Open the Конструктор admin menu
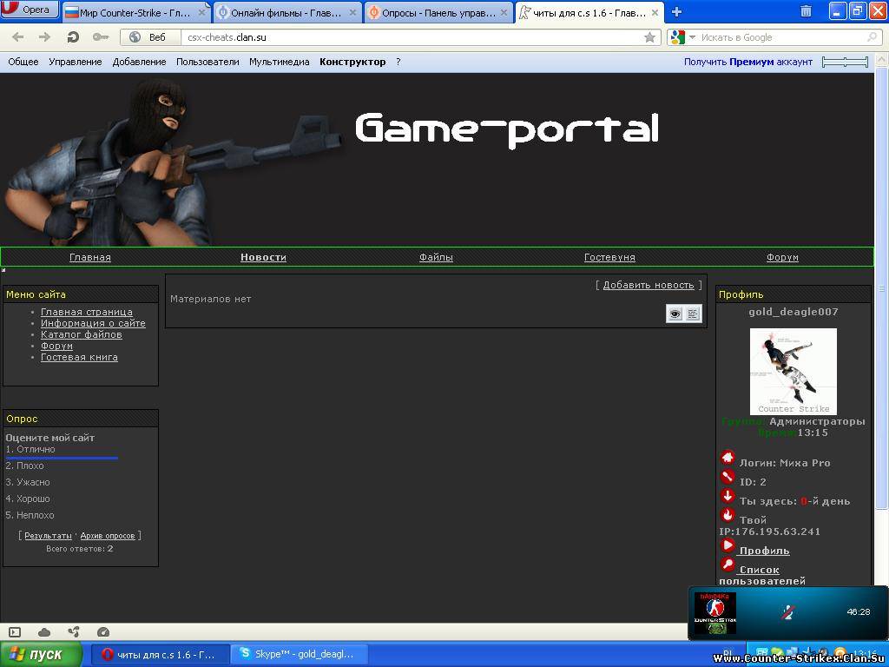Image resolution: width=889 pixels, height=667 pixels. click(352, 62)
